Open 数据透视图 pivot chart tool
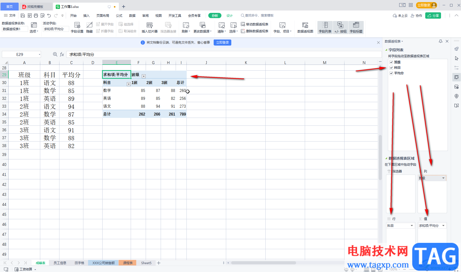 click(305, 28)
